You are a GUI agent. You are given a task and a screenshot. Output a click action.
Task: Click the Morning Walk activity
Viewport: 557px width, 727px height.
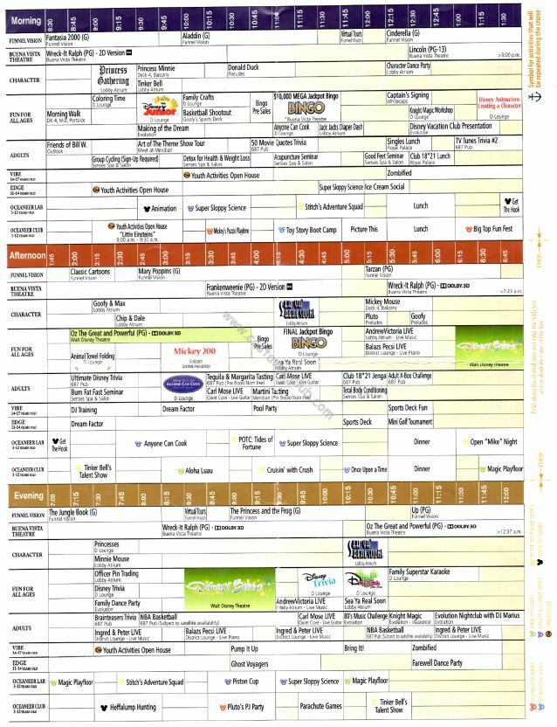(64, 114)
